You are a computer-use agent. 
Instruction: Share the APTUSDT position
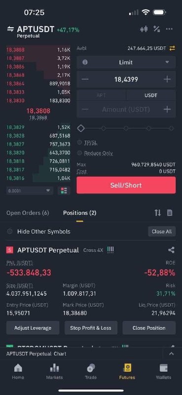coord(171,250)
